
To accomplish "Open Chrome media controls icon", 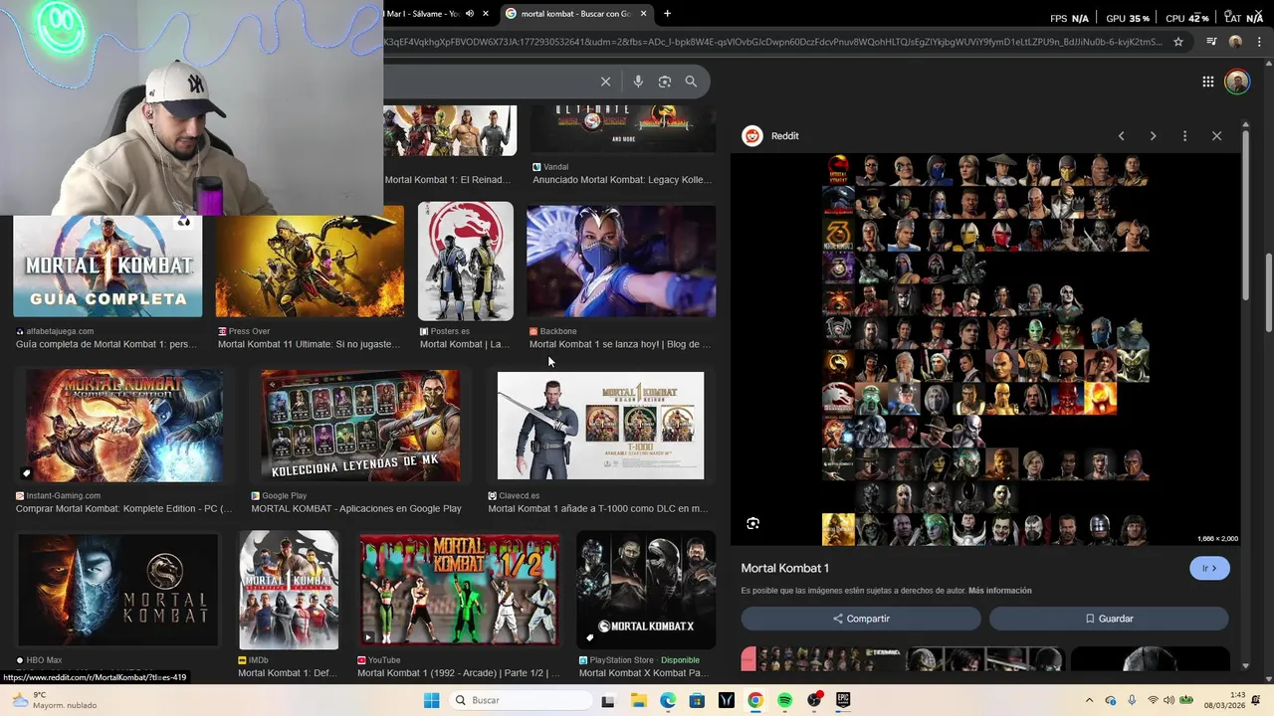I will [x=1211, y=42].
